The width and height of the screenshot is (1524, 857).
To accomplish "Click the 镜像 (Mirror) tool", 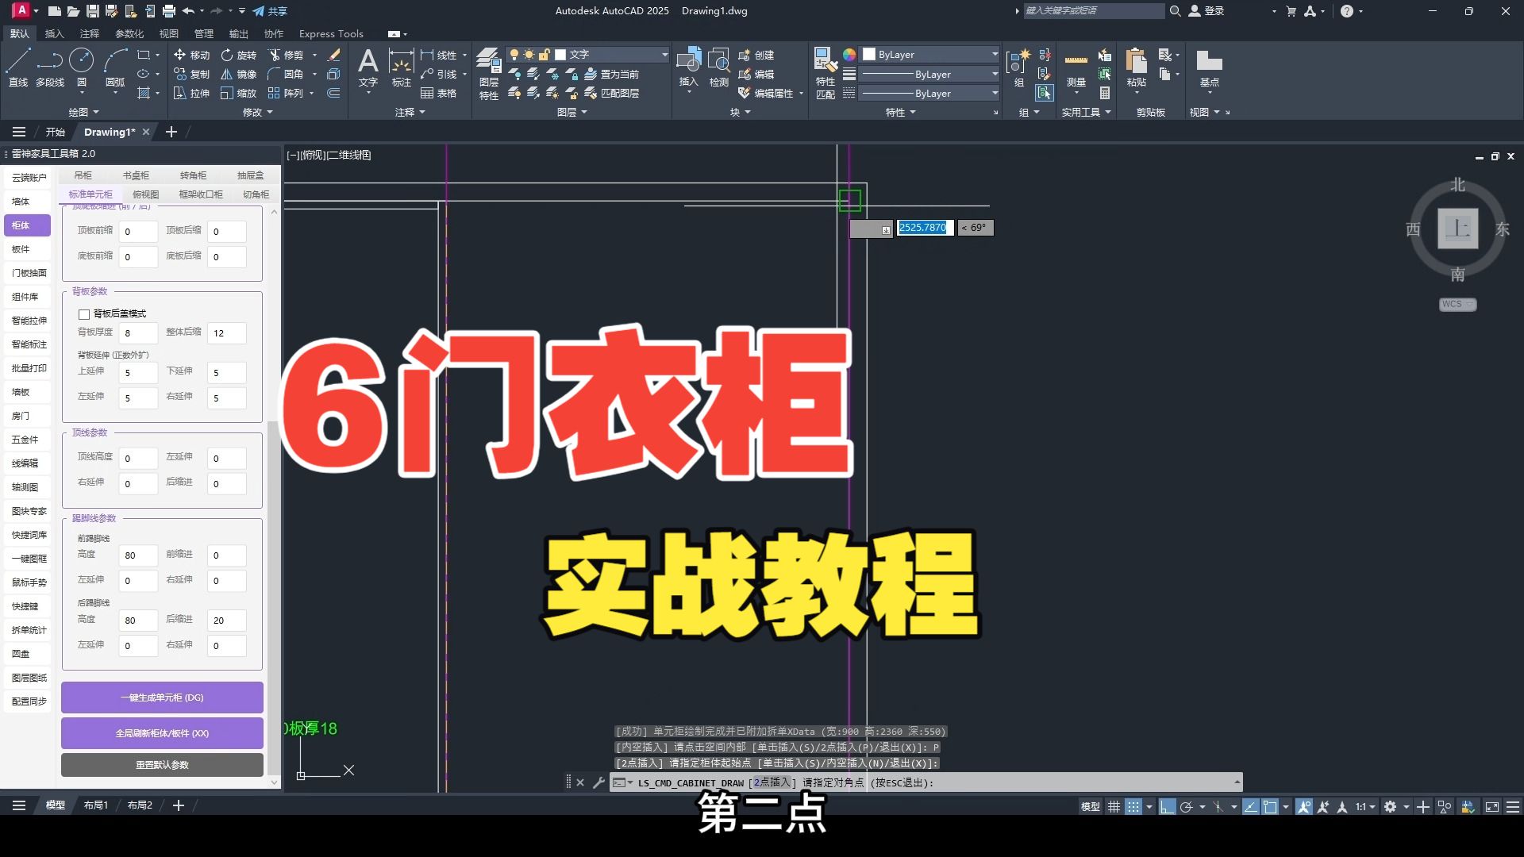I will (239, 74).
